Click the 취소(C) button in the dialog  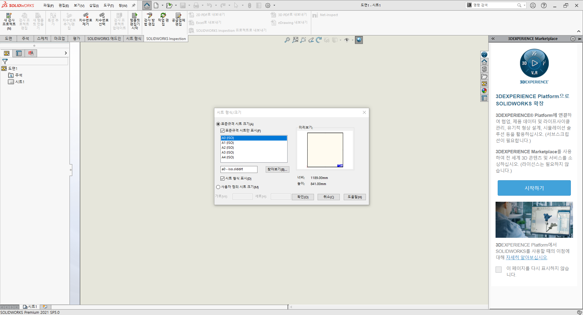coord(329,197)
